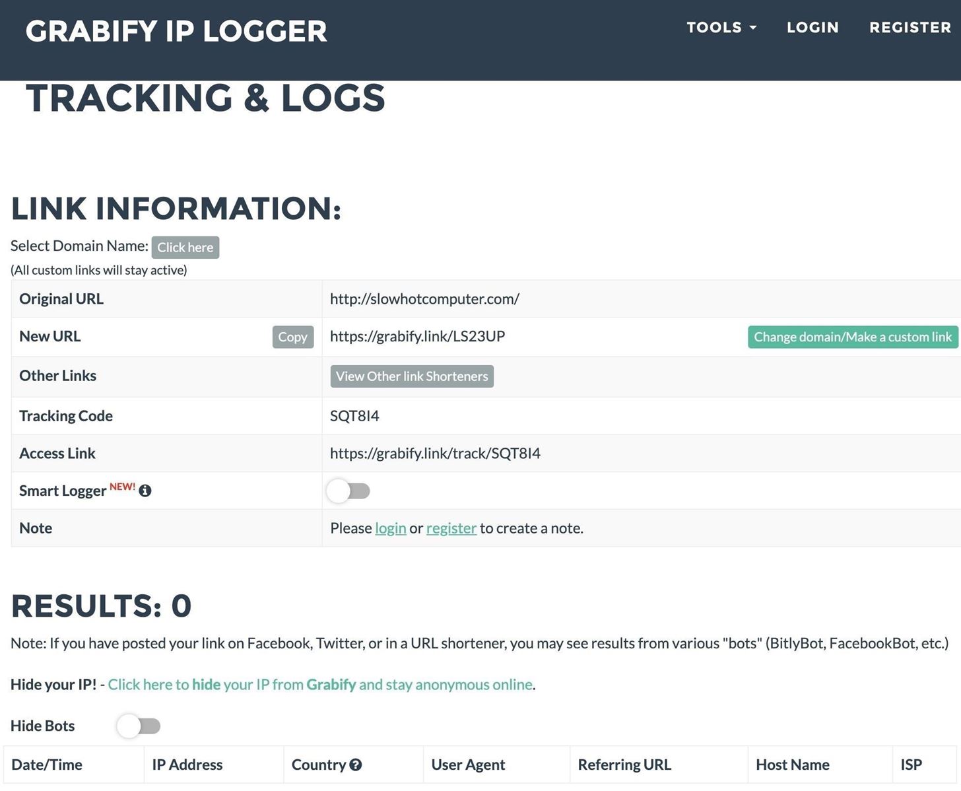Enable the Hide Bots switch

(x=139, y=726)
